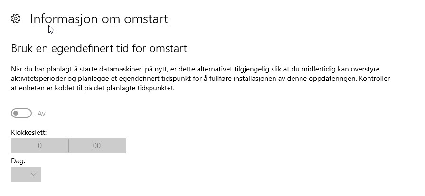Image resolution: width=425 pixels, height=196 pixels.
Task: Click the Av toggle state label
Action: tap(41, 114)
